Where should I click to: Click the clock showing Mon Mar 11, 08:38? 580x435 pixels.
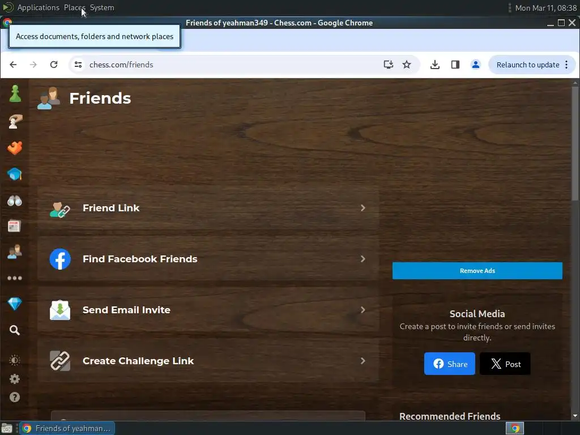click(546, 8)
